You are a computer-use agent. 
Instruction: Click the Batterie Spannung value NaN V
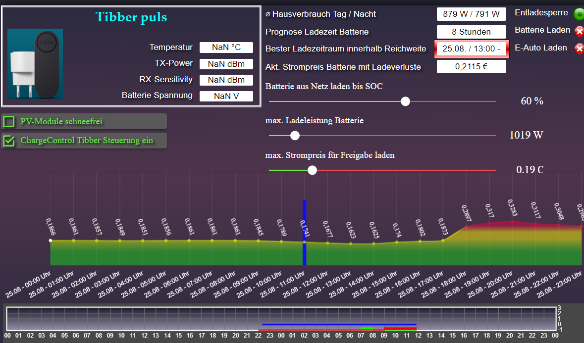point(226,96)
